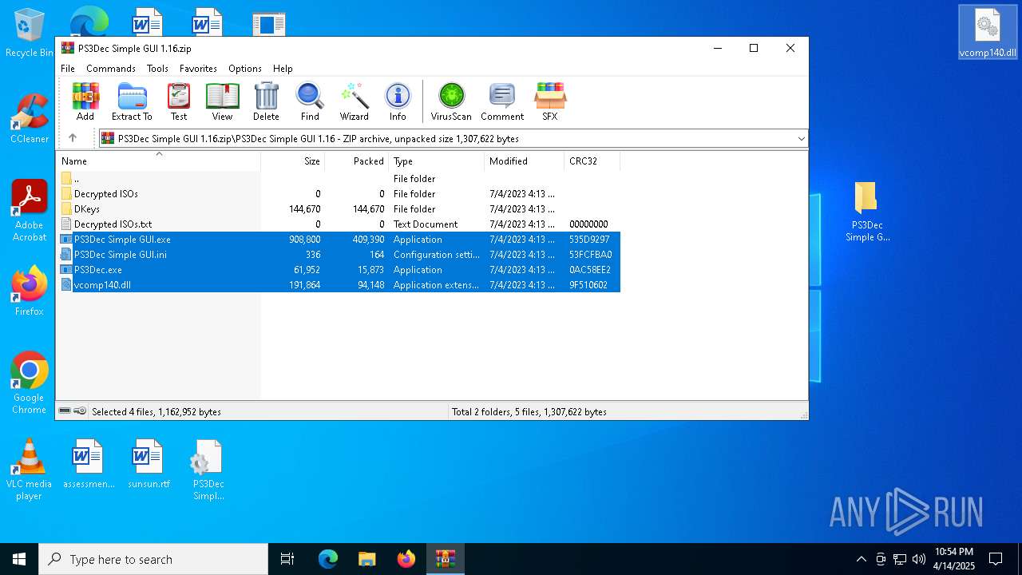Viewport: 1022px width, 575px height.
Task: Run the Test archive tool
Action: coord(179,101)
